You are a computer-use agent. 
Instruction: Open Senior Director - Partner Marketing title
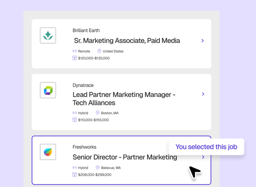pos(125,157)
